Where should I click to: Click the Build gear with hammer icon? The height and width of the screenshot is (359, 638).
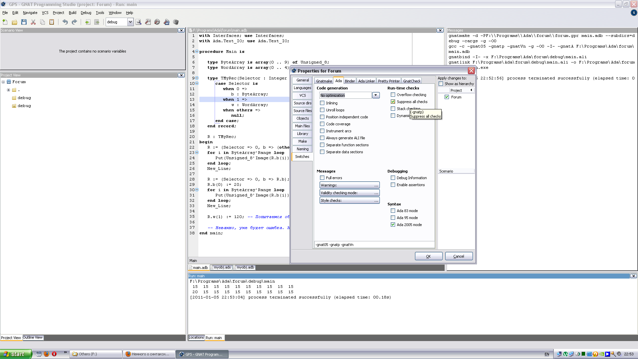click(157, 22)
